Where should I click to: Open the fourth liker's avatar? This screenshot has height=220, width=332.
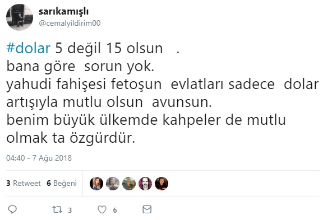click(x=145, y=184)
